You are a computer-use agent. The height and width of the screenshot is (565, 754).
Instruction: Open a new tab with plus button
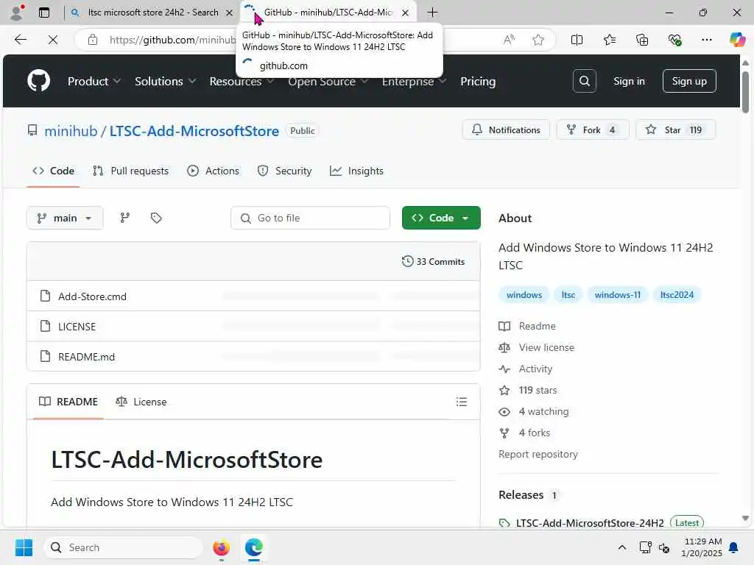coord(432,13)
